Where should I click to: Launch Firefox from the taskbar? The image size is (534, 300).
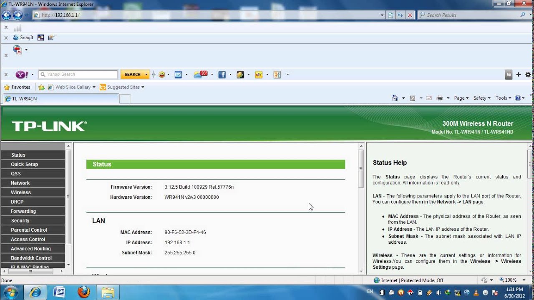click(x=83, y=292)
